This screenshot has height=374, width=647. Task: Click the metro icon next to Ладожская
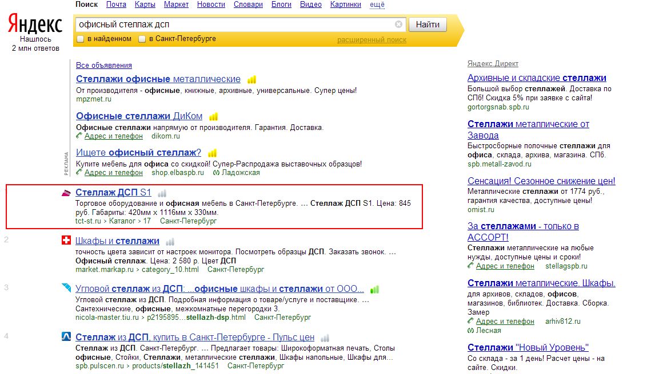216,173
